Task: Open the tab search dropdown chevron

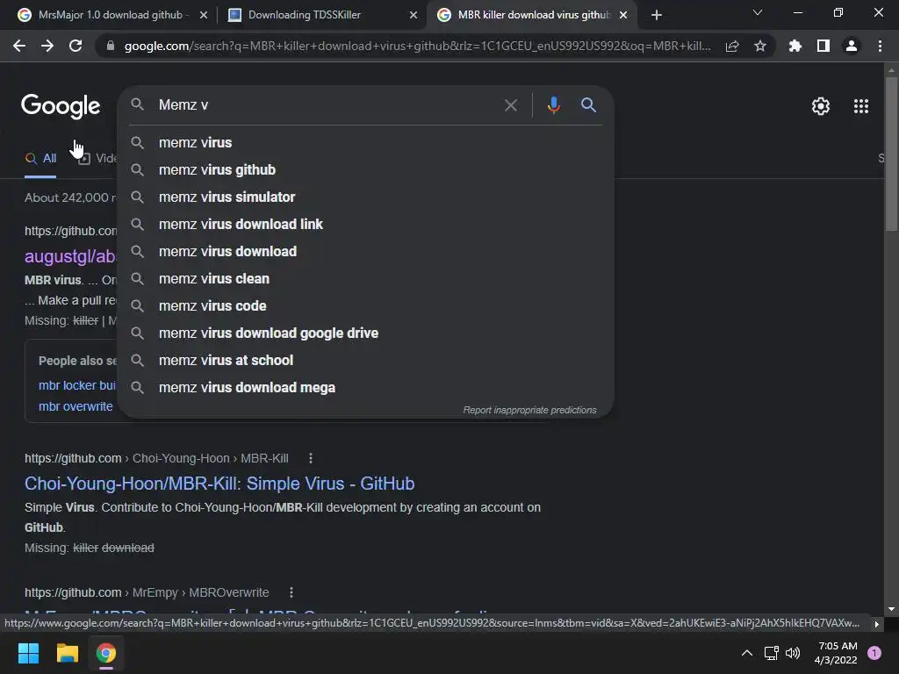Action: click(x=758, y=12)
